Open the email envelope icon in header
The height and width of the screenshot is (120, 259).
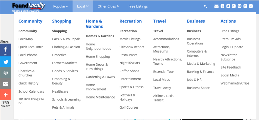click(216, 6)
